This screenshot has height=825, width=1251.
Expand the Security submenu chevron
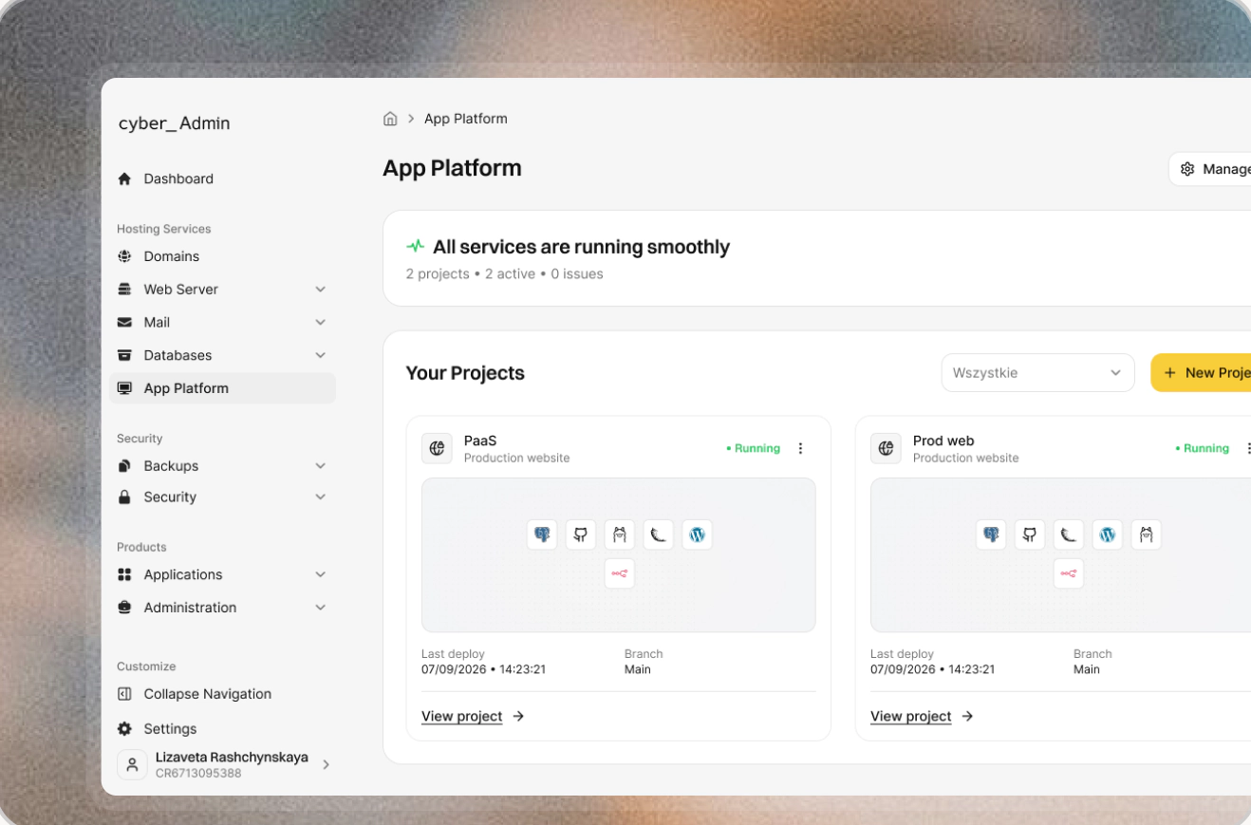321,497
